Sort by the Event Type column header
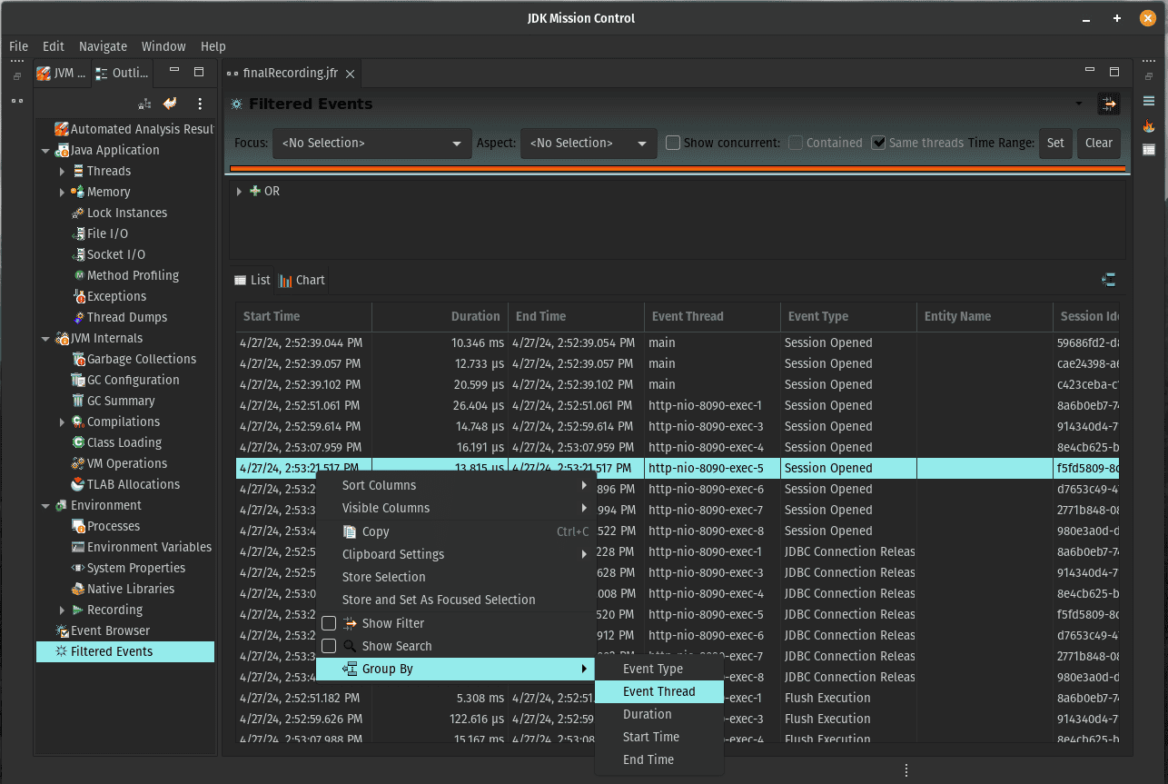This screenshot has width=1168, height=784. tap(848, 316)
